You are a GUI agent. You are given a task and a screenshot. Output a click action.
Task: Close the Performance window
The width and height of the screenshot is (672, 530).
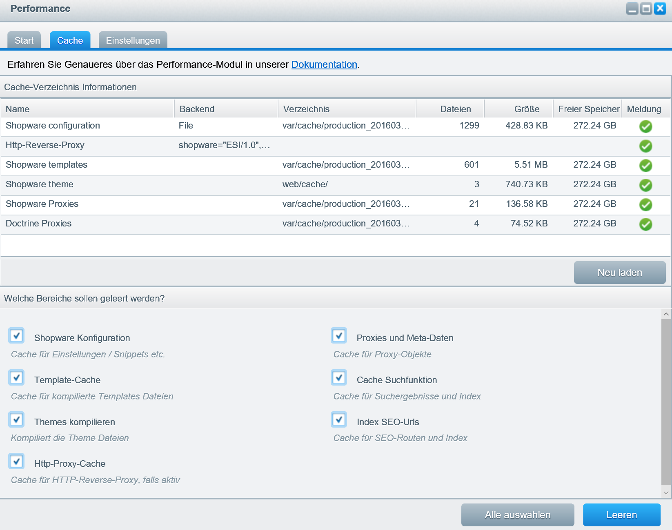[x=660, y=9]
